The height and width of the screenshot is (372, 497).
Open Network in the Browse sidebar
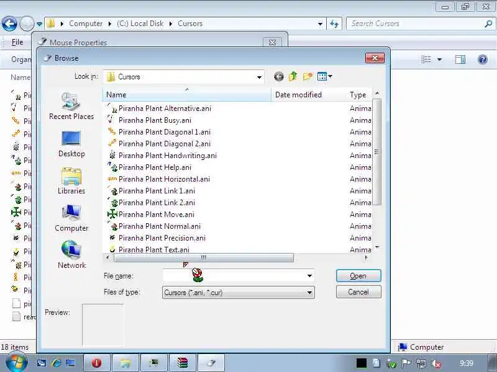click(71, 255)
